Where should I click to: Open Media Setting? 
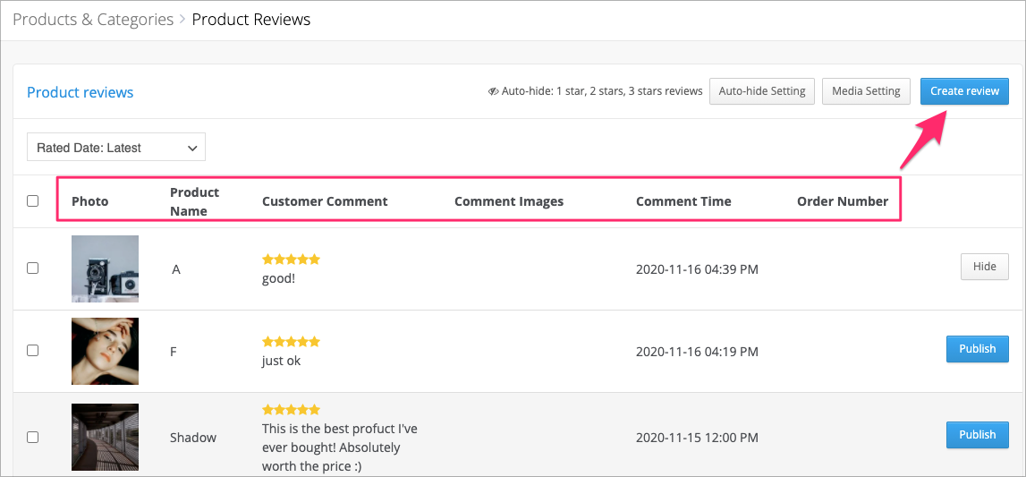coord(867,91)
